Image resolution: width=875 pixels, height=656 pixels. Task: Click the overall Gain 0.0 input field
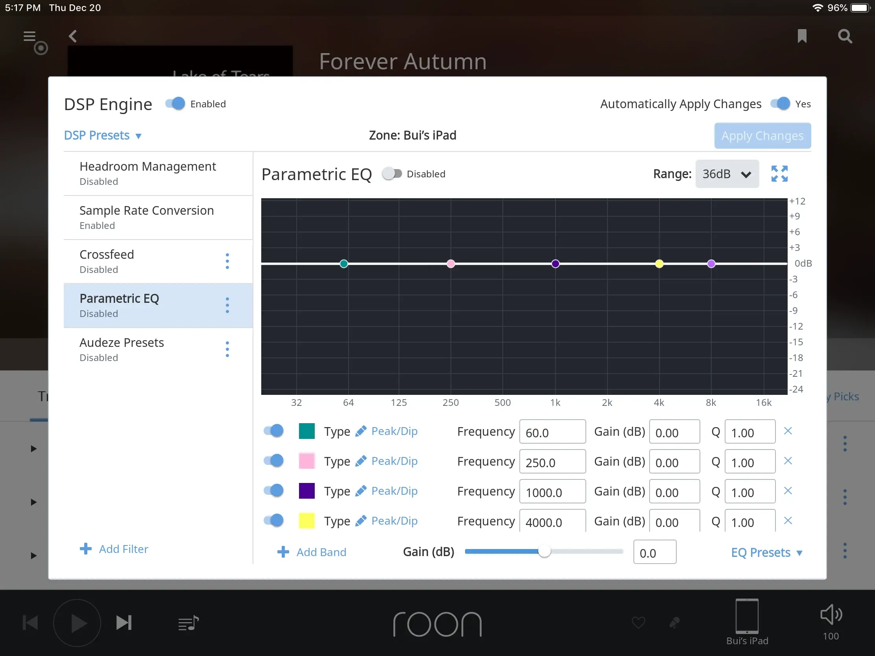pos(655,553)
